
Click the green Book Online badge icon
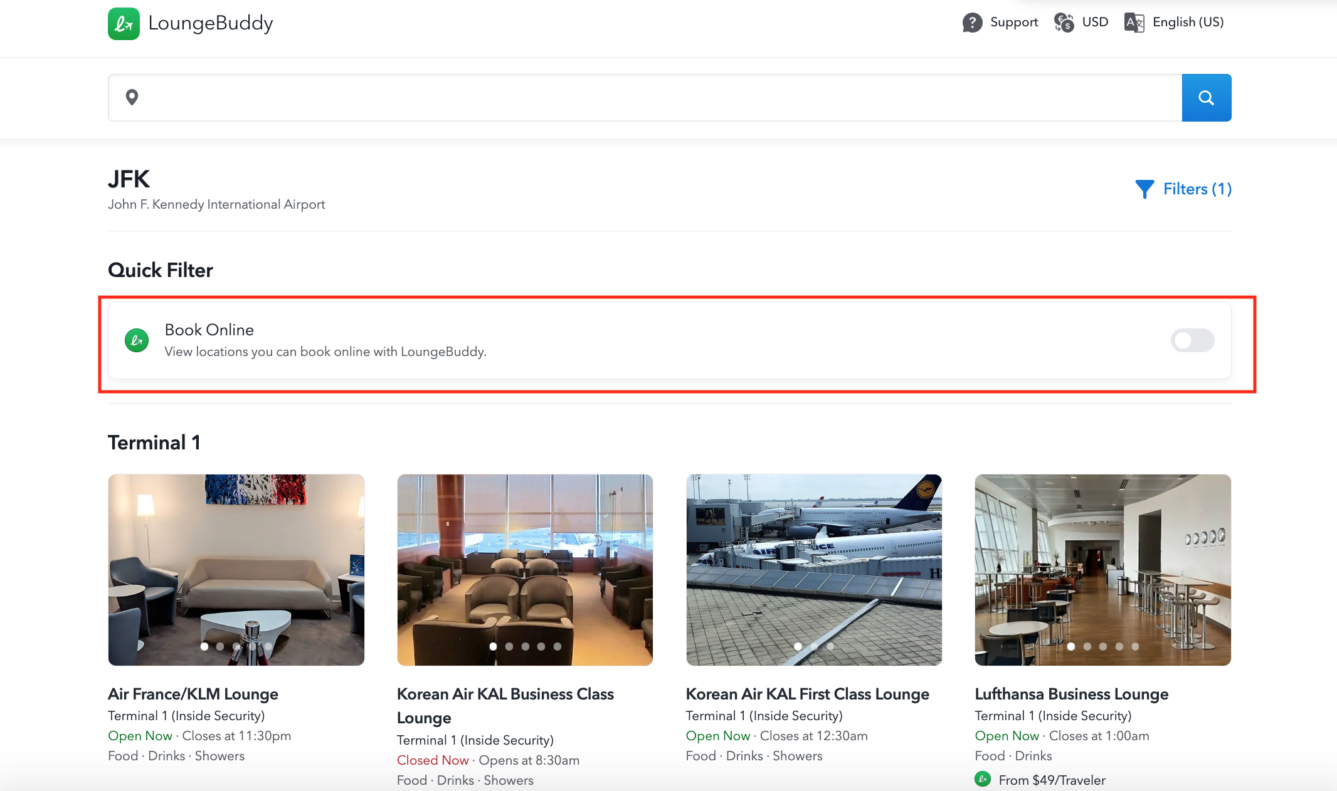pyautogui.click(x=137, y=340)
